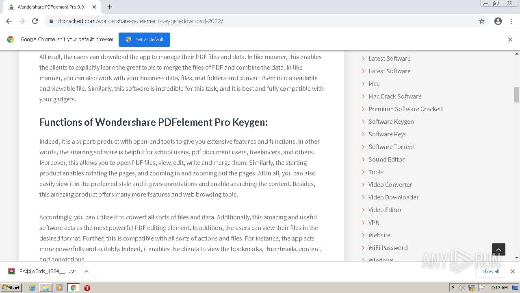Open the Action Center flag icon

pyautogui.click(x=481, y=288)
